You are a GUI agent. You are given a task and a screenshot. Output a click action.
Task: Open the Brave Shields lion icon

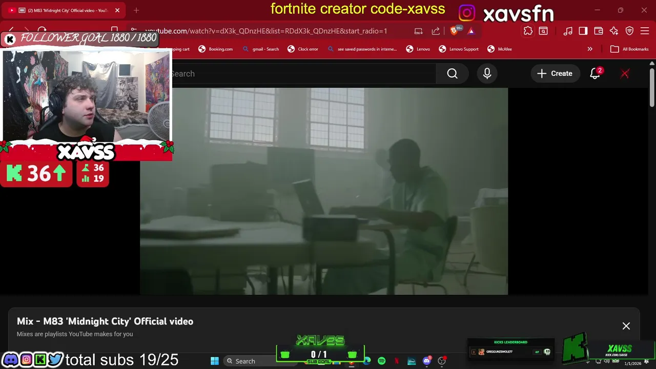(454, 31)
